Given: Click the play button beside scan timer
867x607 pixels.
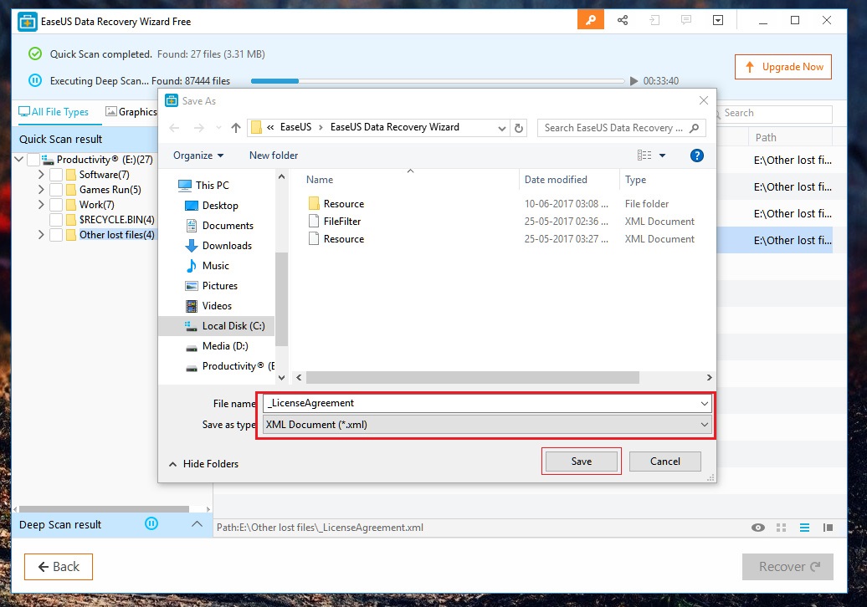Looking at the screenshot, I should point(634,81).
